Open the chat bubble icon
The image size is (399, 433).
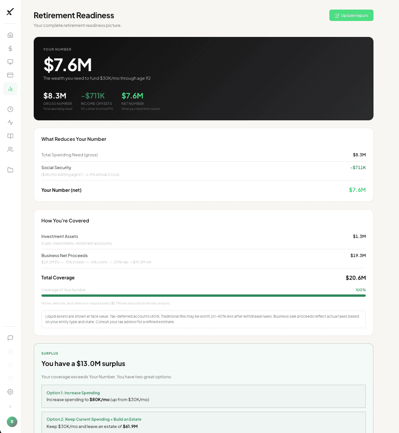point(10,338)
